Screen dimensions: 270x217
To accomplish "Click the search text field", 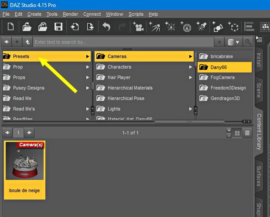I will click(123, 42).
